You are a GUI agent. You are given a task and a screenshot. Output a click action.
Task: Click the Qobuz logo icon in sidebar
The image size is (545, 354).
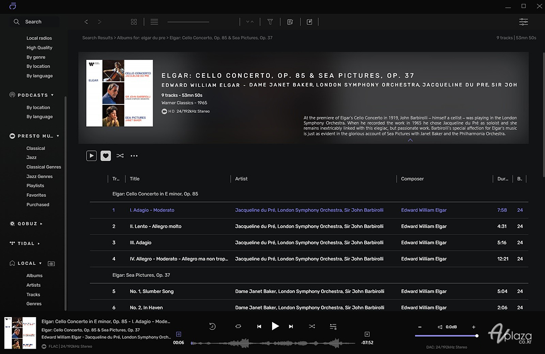tap(12, 224)
